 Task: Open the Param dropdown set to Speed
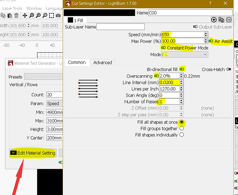point(54,104)
